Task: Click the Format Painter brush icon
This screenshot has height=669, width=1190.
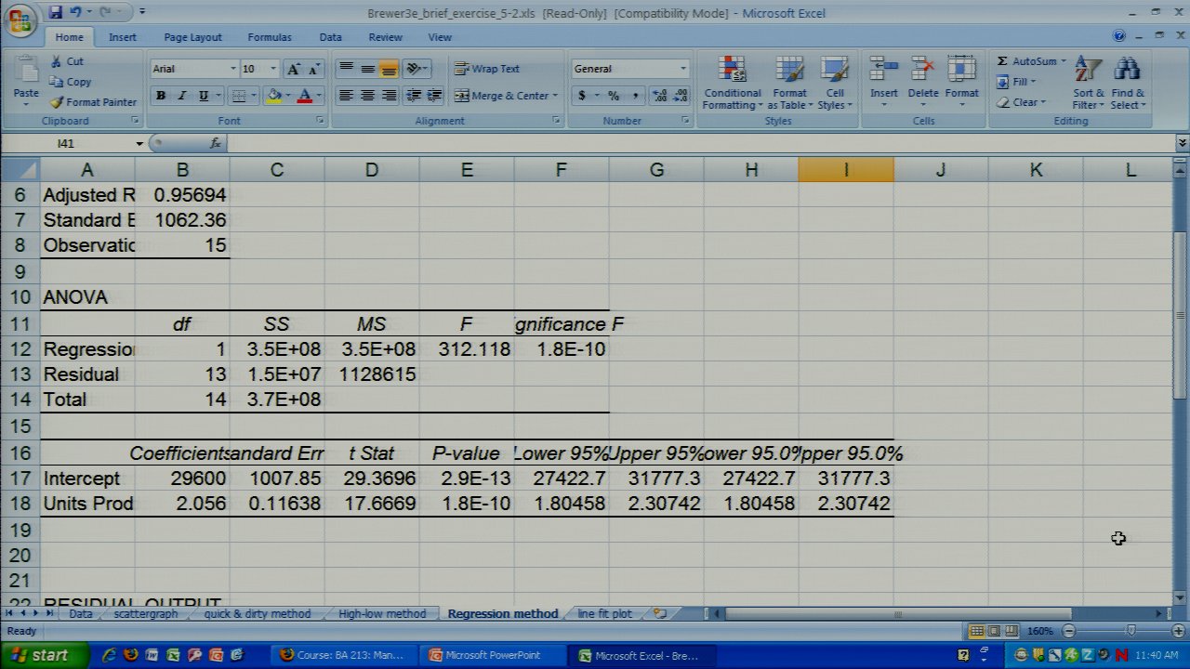Action: 57,102
